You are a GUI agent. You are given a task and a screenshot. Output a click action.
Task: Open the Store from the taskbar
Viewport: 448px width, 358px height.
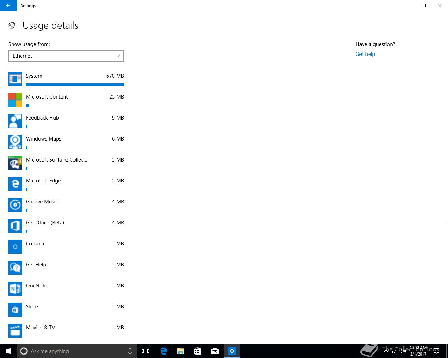pyautogui.click(x=197, y=351)
